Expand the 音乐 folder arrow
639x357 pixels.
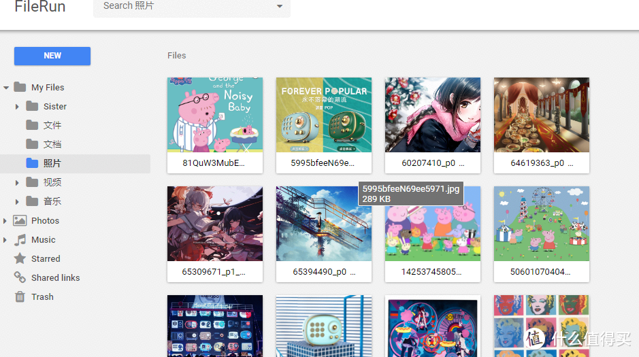click(17, 201)
